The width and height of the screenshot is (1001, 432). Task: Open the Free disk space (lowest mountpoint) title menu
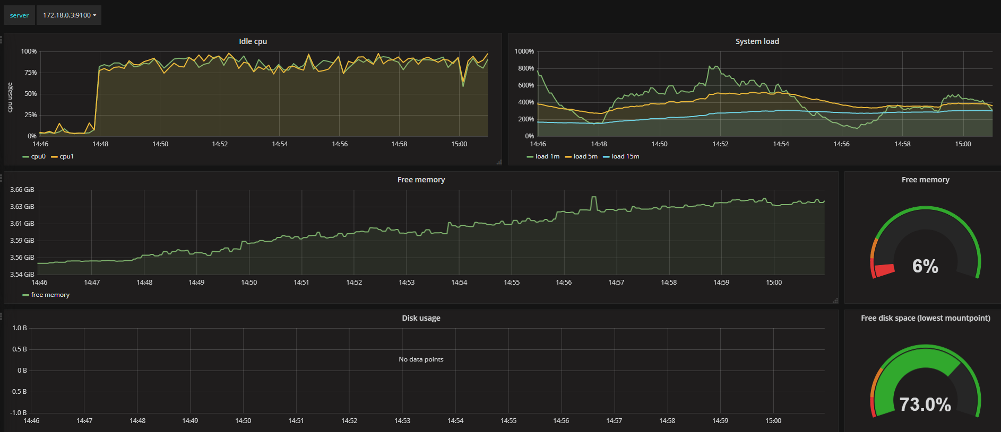pos(925,318)
